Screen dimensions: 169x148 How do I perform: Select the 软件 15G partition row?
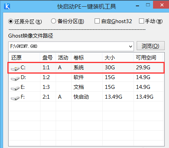[x=86, y=77]
